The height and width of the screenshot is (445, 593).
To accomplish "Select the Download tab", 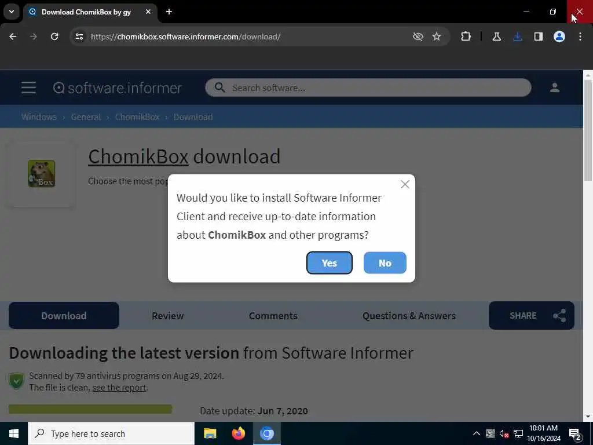I will click(64, 316).
